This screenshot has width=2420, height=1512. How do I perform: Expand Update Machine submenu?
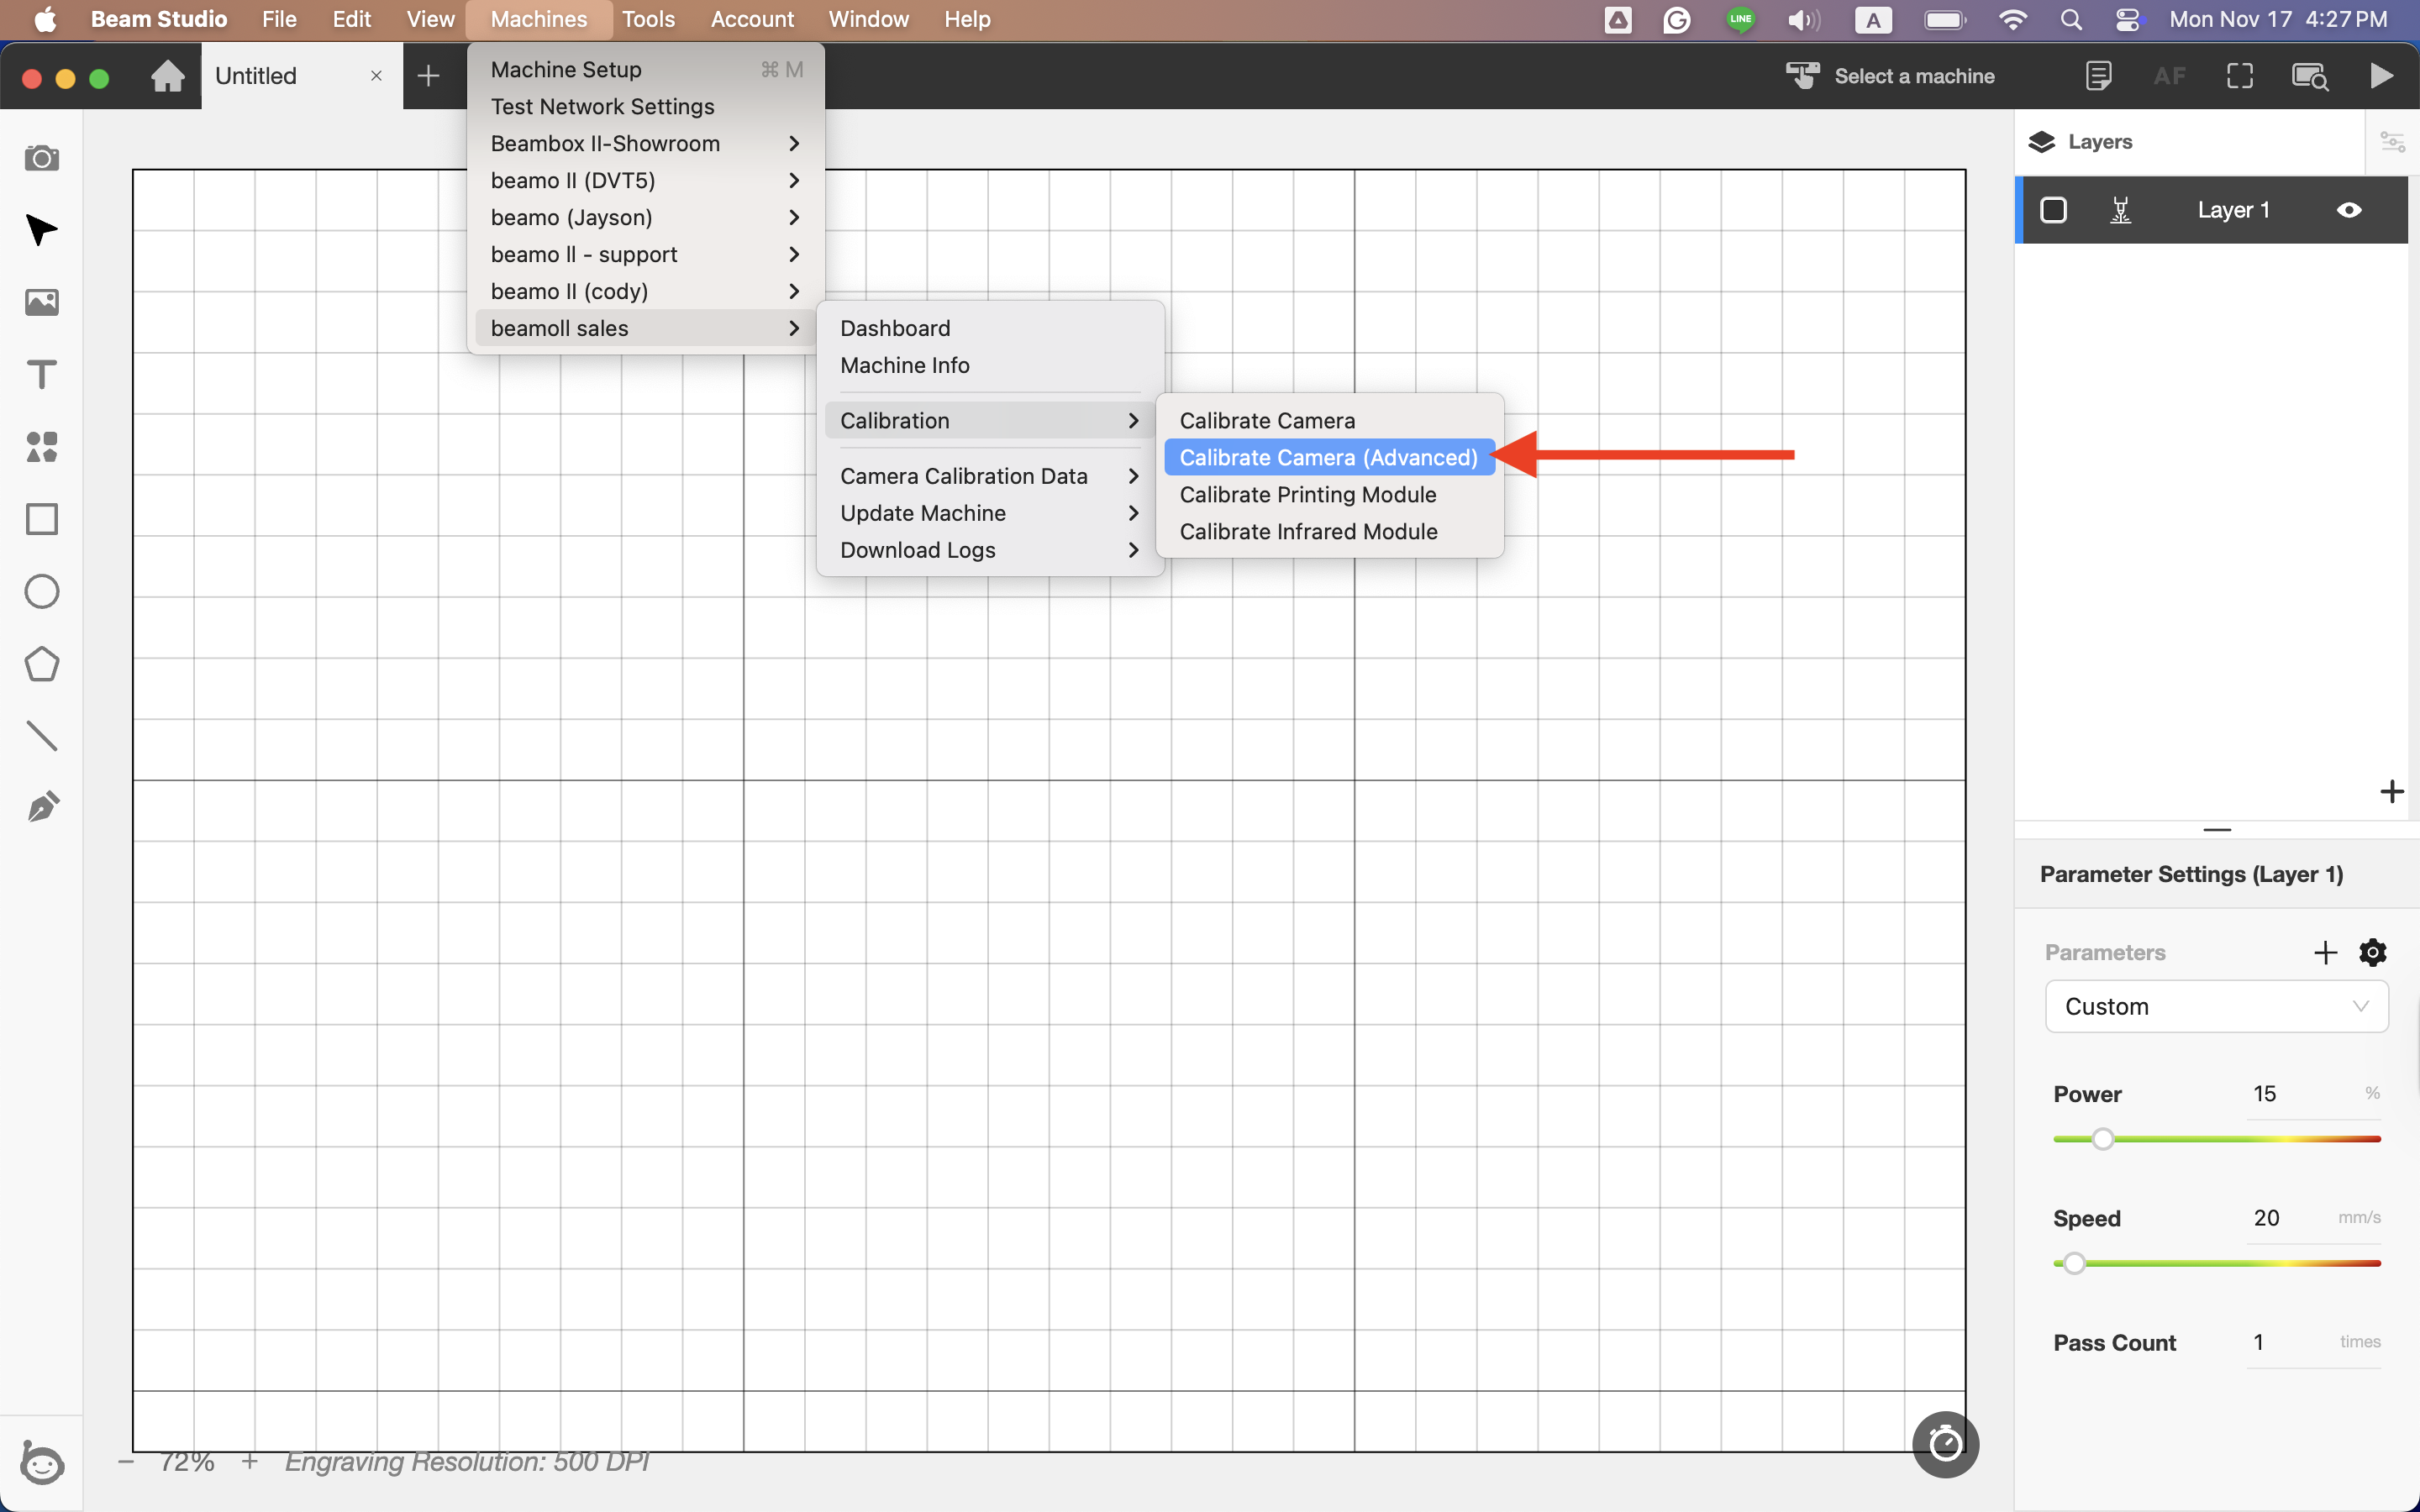tap(990, 513)
